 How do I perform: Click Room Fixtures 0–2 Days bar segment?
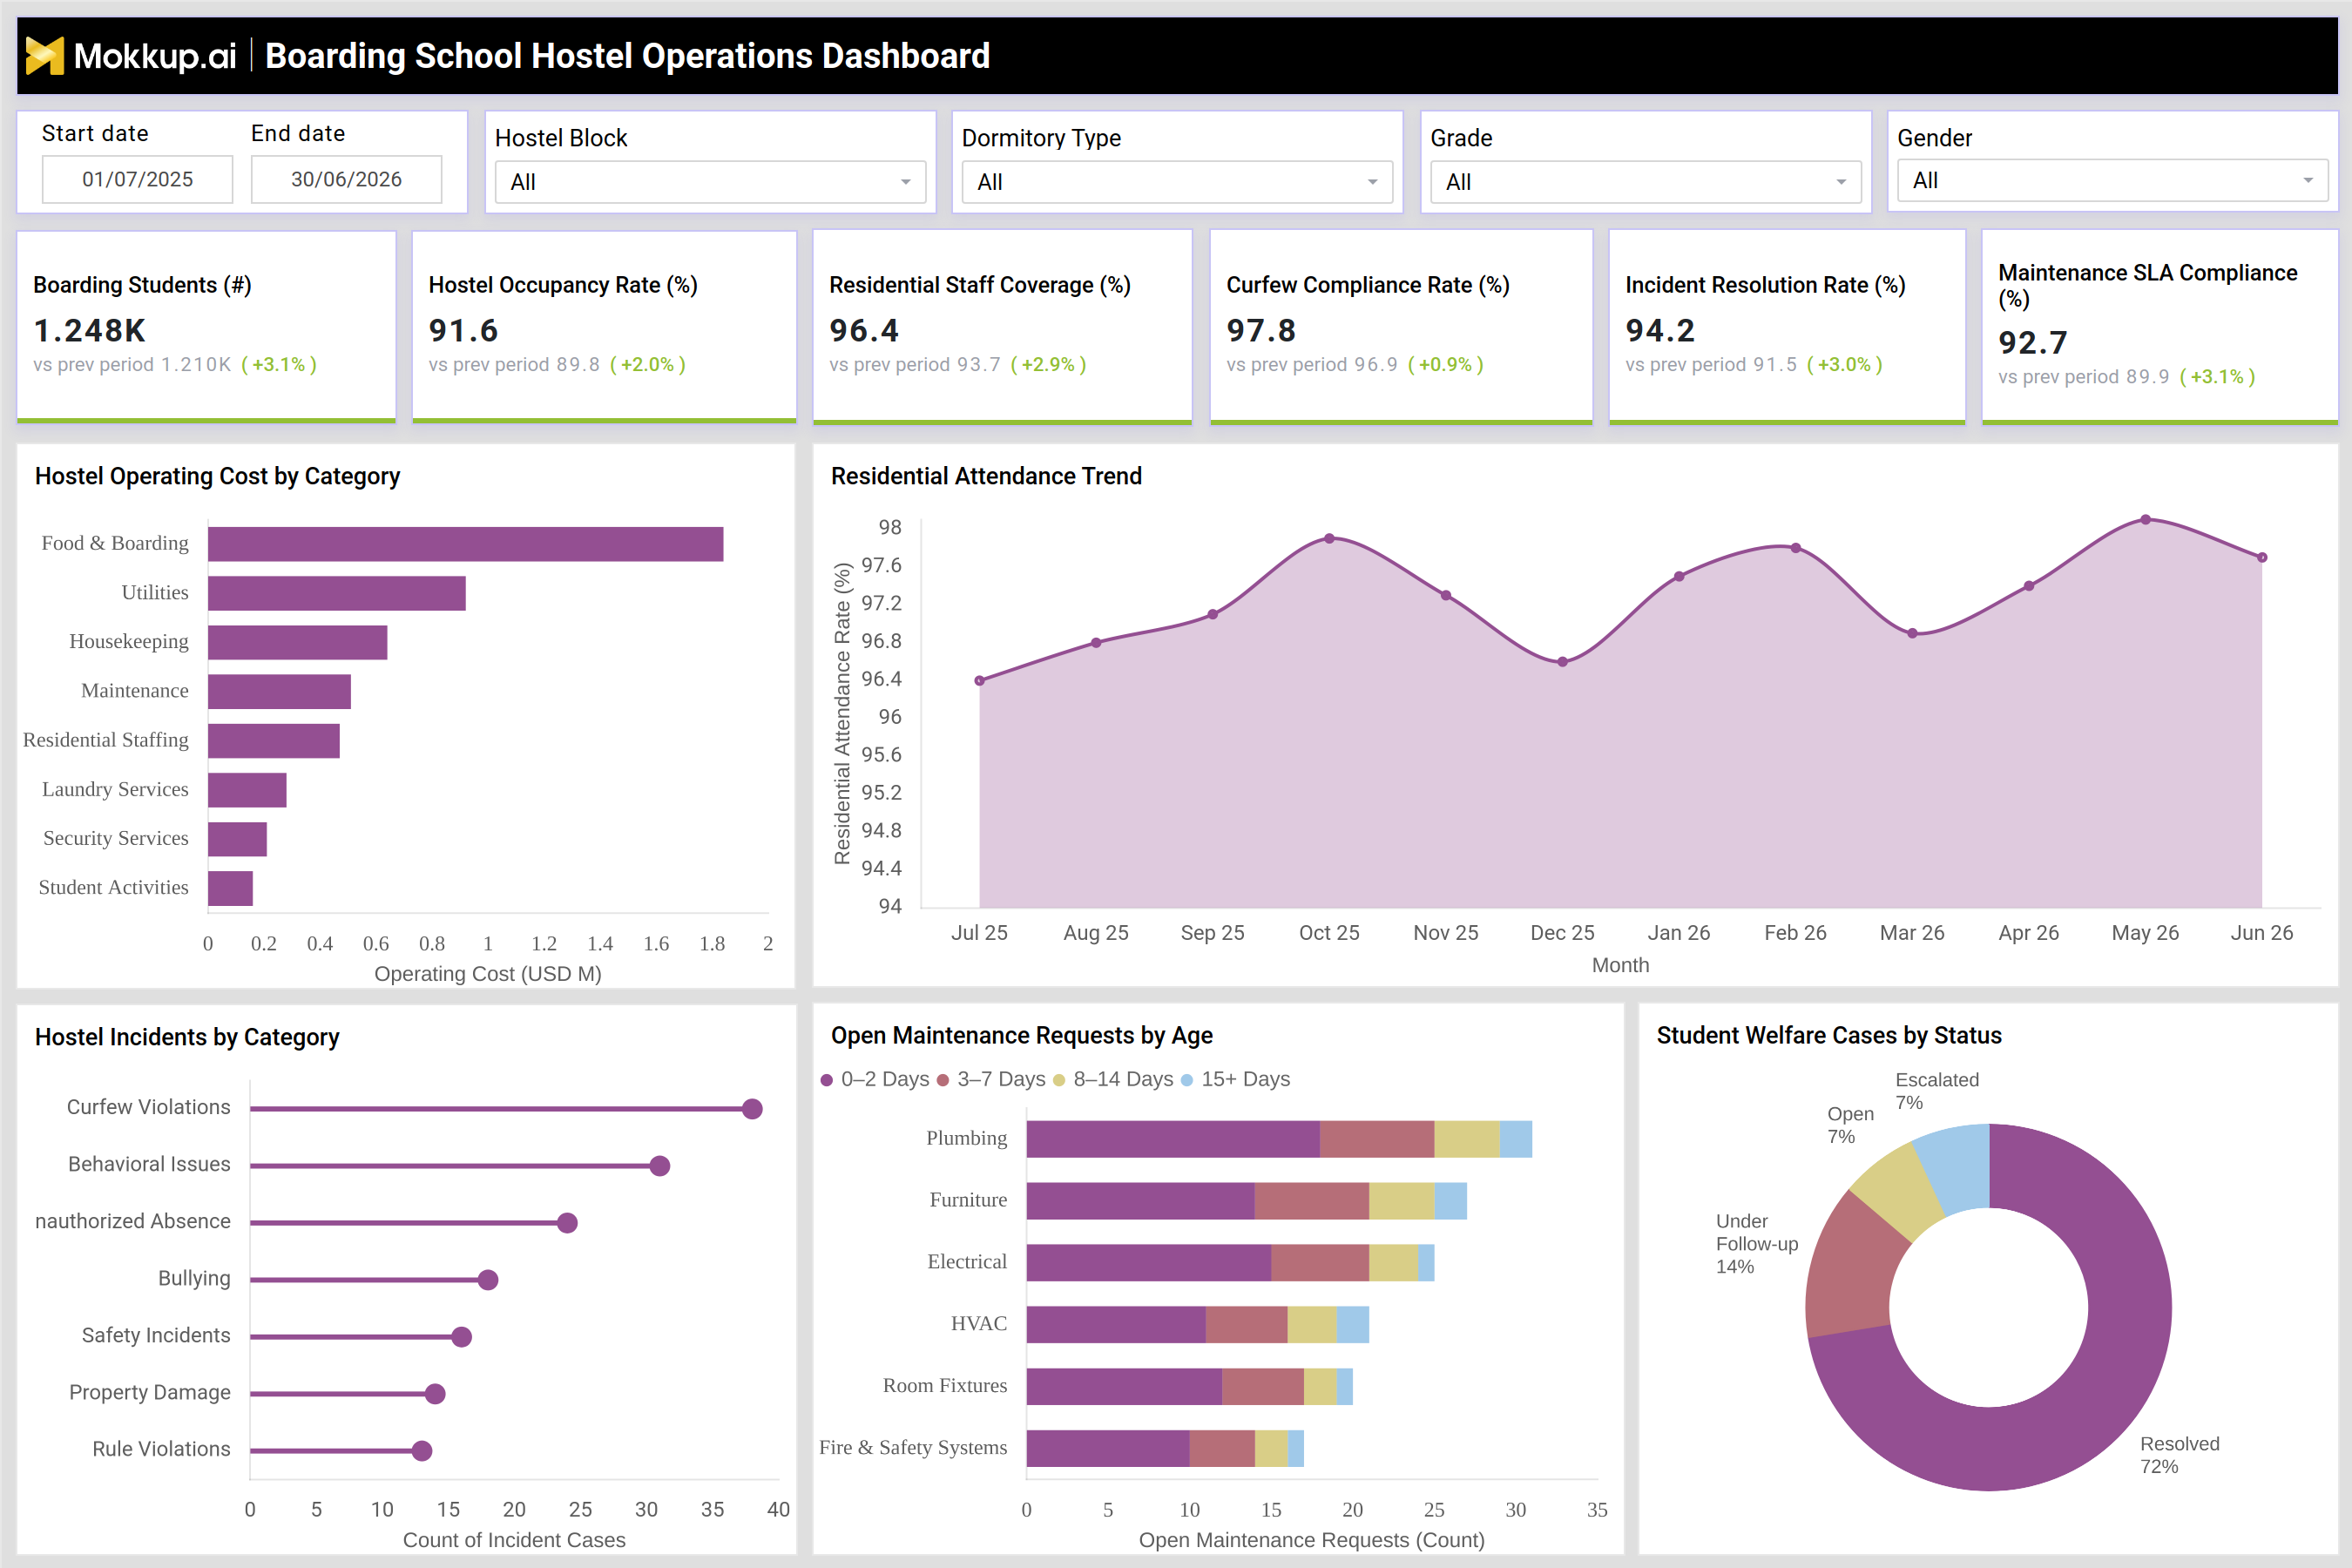pos(1124,1387)
